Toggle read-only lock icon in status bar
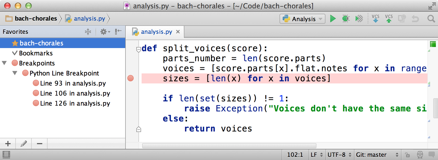This screenshot has height=160, width=438. [x=407, y=155]
